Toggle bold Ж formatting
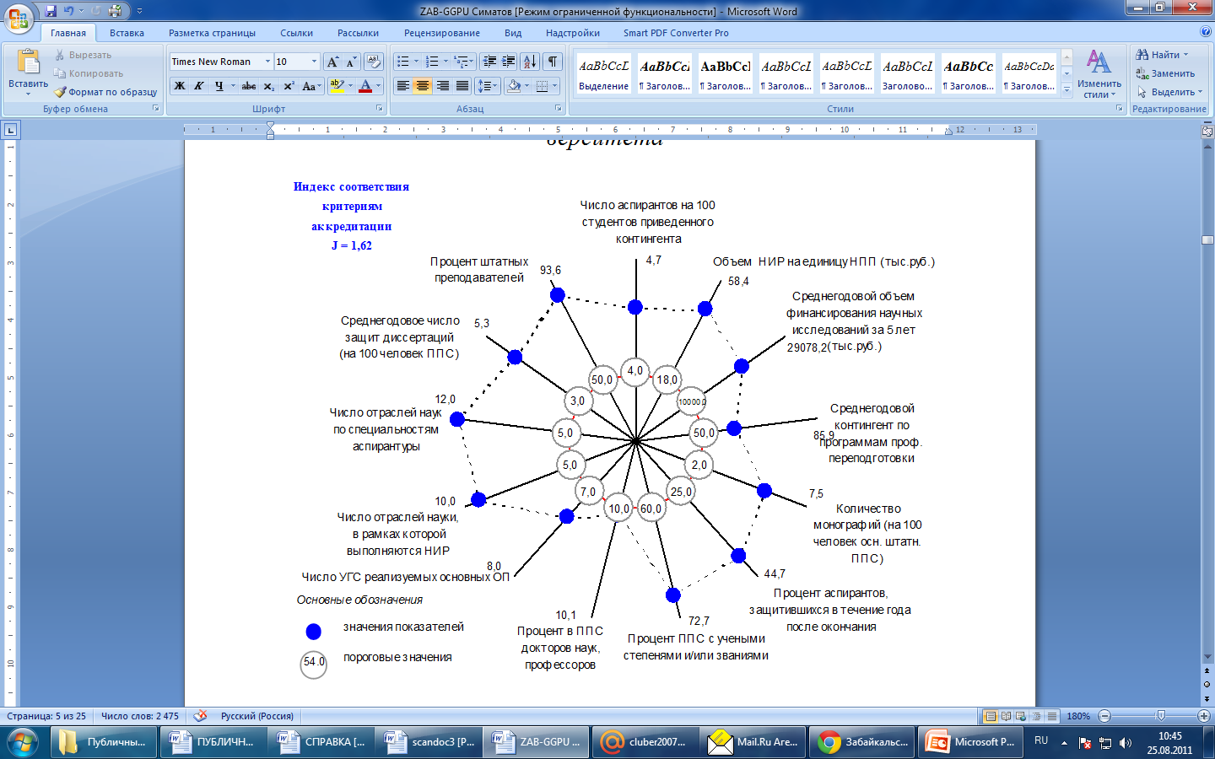This screenshot has width=1215, height=759. tap(180, 86)
